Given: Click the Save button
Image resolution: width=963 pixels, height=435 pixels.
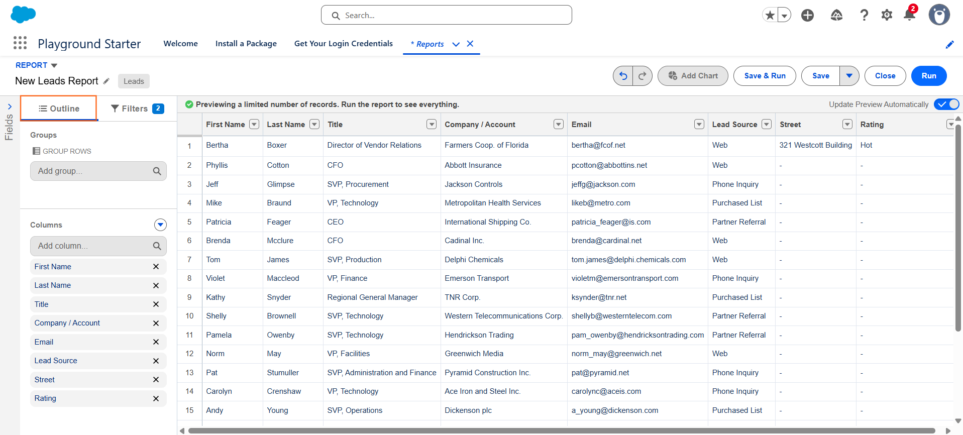Looking at the screenshot, I should point(821,76).
